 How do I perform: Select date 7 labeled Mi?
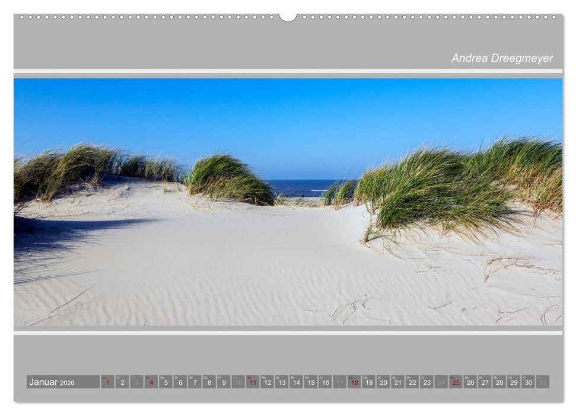(193, 382)
